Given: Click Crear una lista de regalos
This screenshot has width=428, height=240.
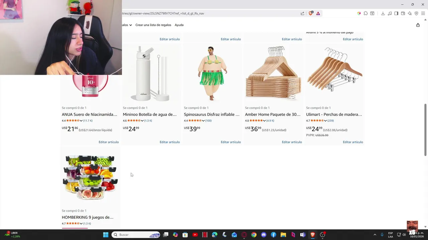Looking at the screenshot, I should 153,25.
